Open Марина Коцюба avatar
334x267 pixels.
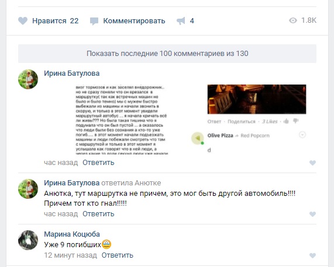[x=28, y=240]
